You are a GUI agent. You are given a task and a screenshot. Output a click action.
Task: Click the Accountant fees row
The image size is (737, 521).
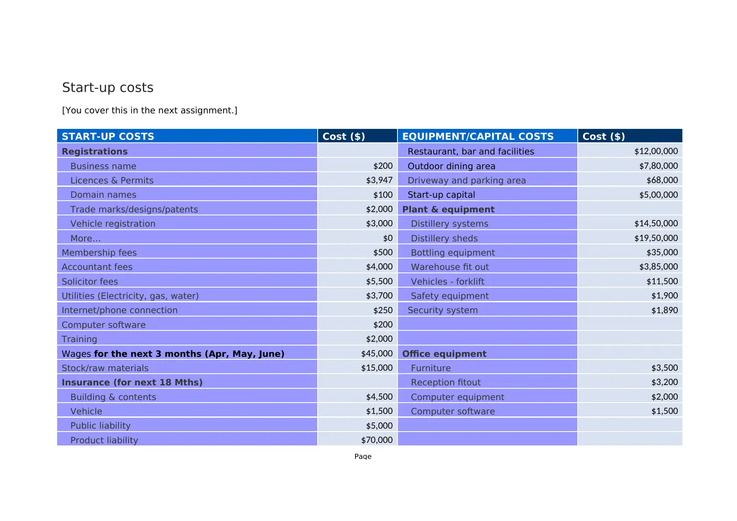[97, 267]
